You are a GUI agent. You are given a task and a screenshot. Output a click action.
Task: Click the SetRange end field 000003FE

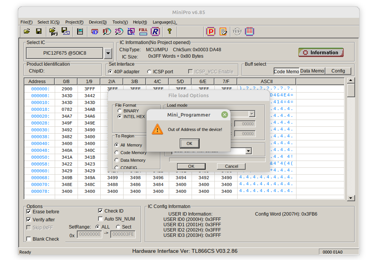pyautogui.click(x=123, y=234)
